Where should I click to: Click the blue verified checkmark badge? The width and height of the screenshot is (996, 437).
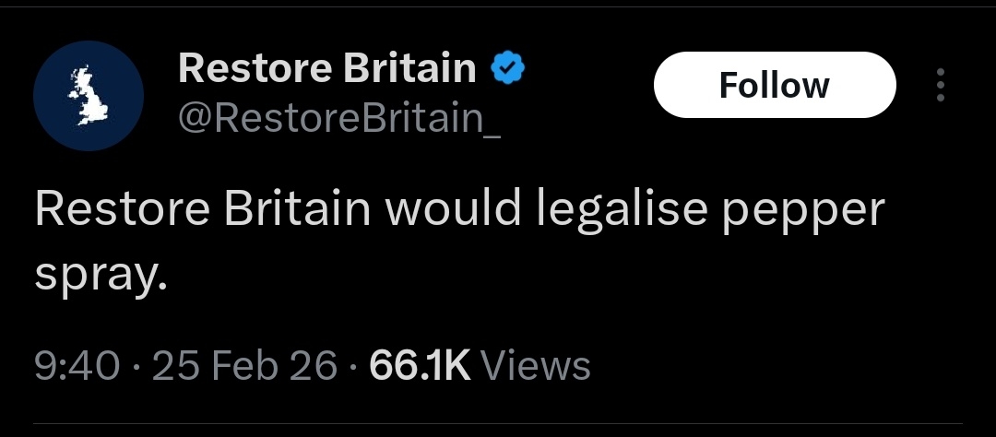(506, 68)
